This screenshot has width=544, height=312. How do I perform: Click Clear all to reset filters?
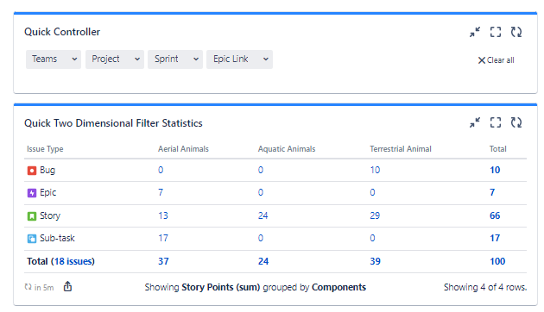pyautogui.click(x=497, y=60)
